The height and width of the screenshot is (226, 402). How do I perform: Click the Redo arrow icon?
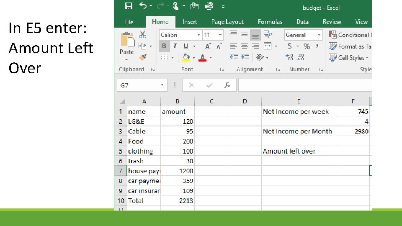[160, 5]
